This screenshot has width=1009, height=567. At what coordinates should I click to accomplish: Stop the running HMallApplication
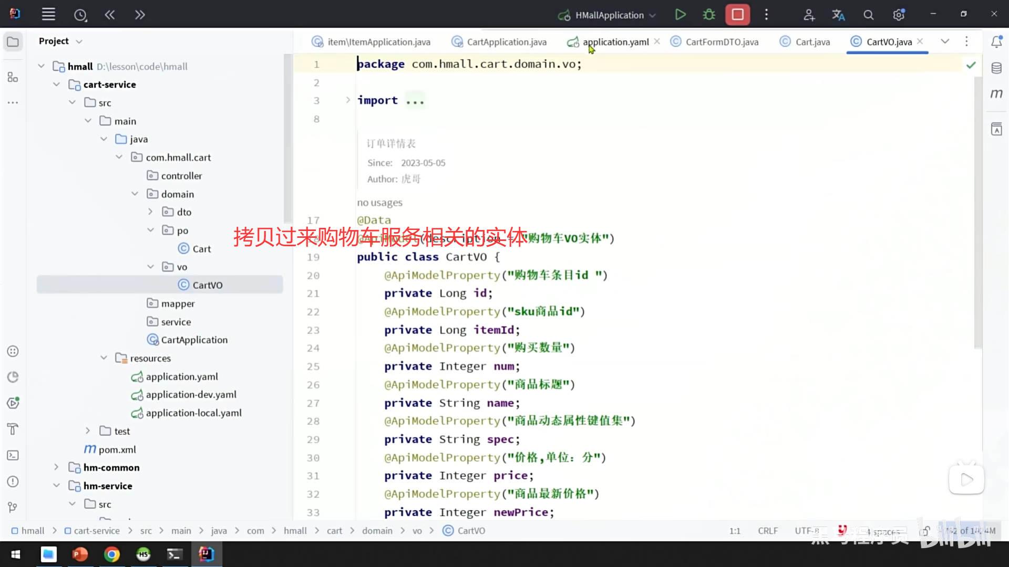(737, 15)
